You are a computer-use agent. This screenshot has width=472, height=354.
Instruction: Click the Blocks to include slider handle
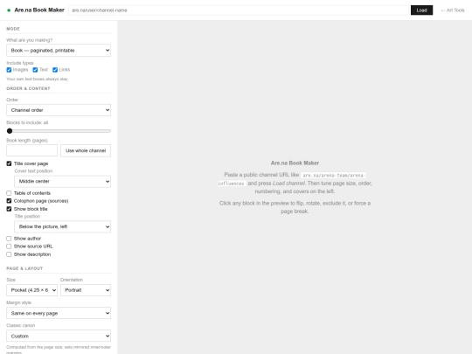pos(10,131)
